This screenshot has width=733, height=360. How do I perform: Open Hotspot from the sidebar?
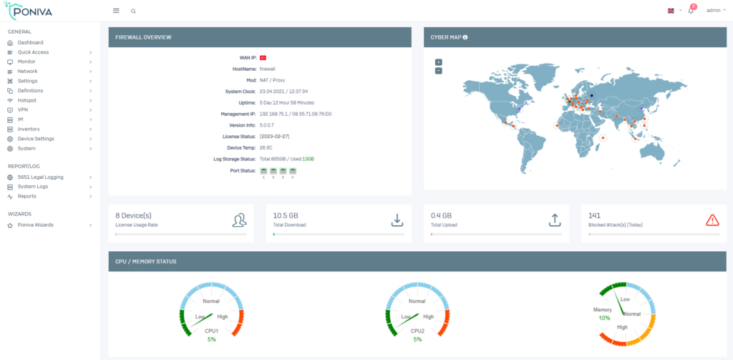[x=49, y=100]
